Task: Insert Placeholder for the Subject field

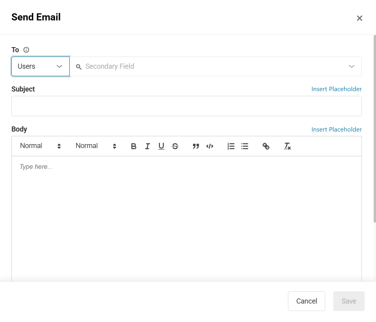Action: [x=336, y=89]
